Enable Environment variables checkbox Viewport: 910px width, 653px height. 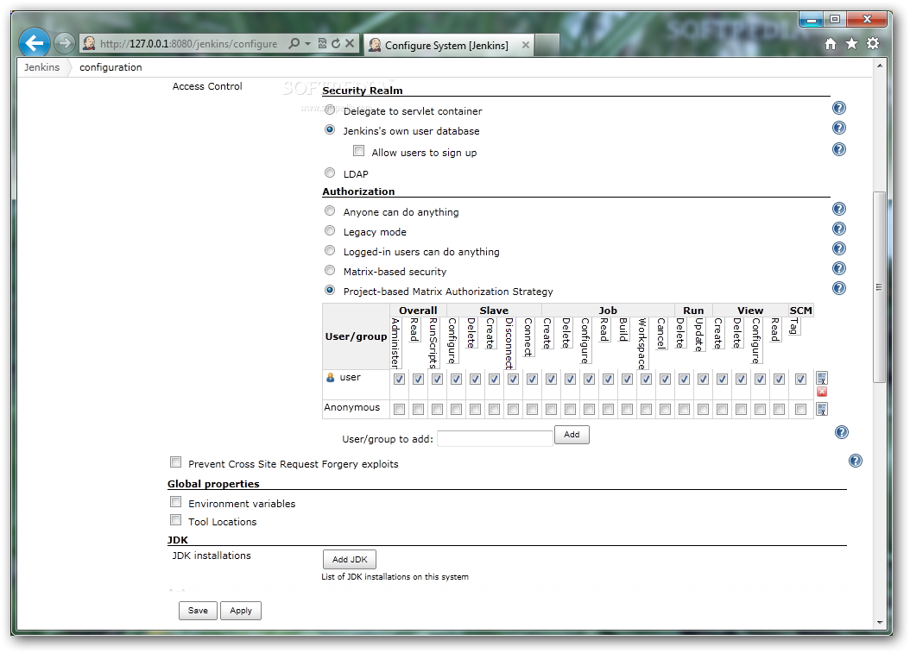175,502
